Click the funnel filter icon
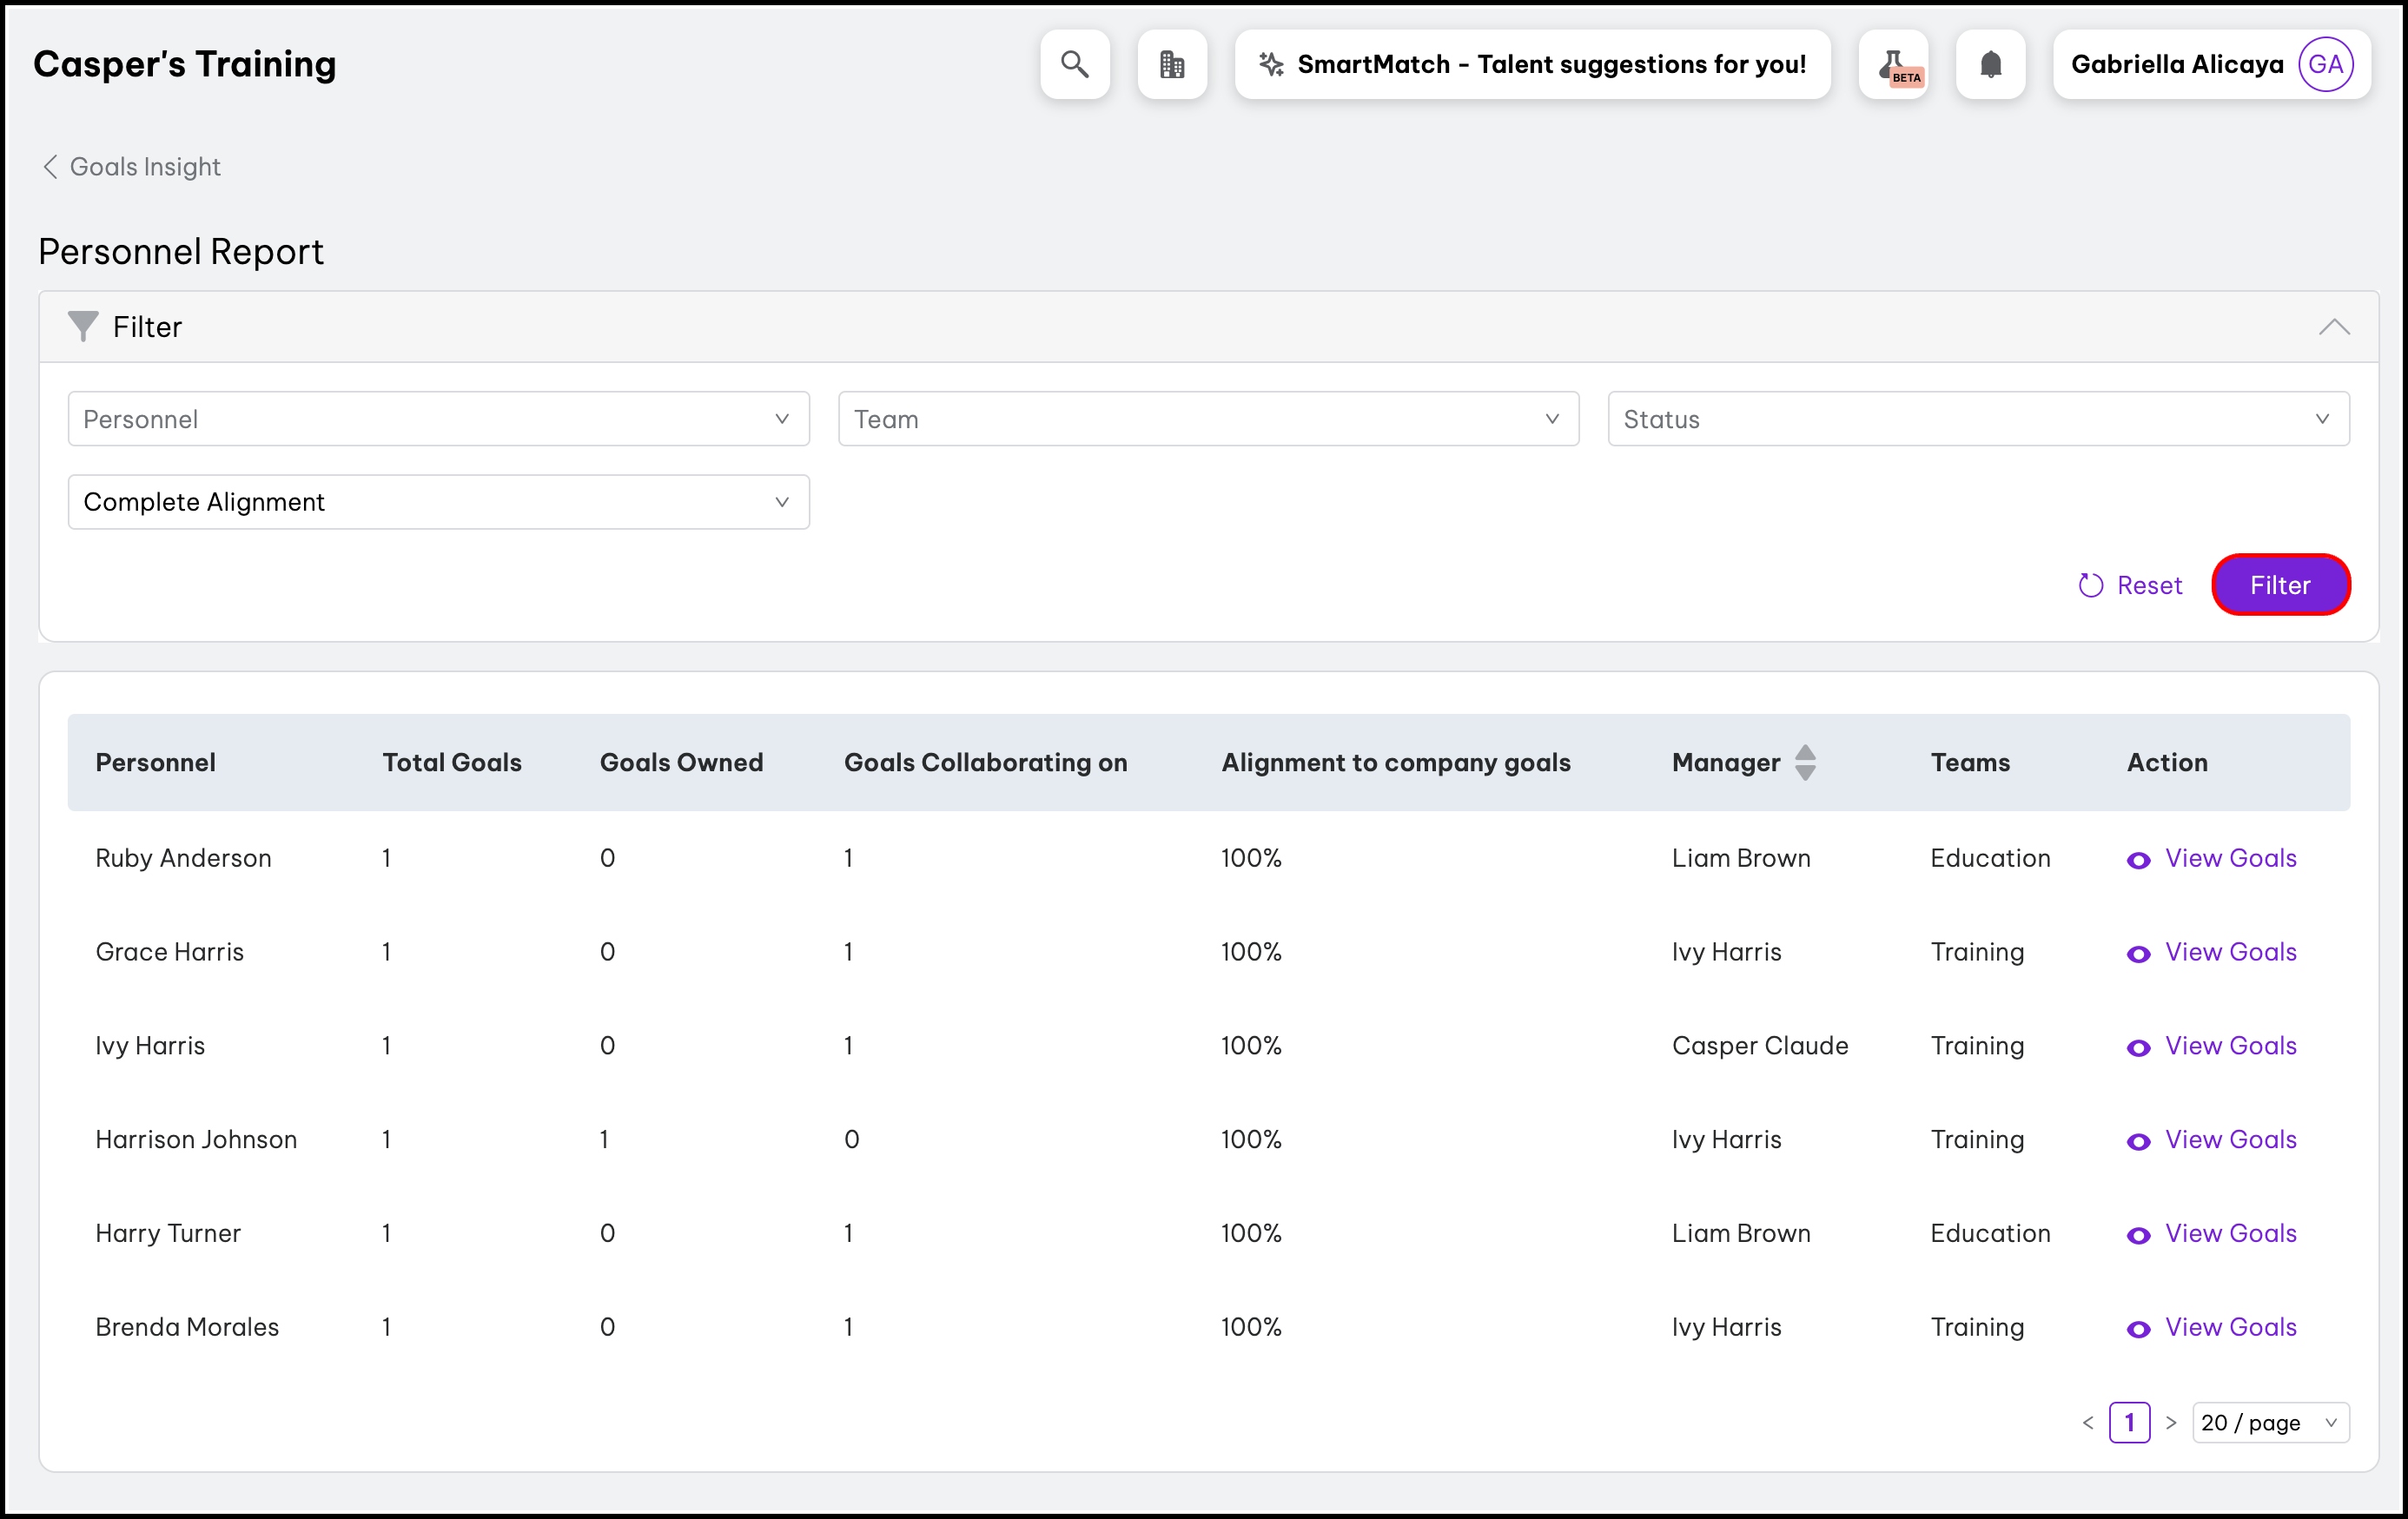 (82, 326)
